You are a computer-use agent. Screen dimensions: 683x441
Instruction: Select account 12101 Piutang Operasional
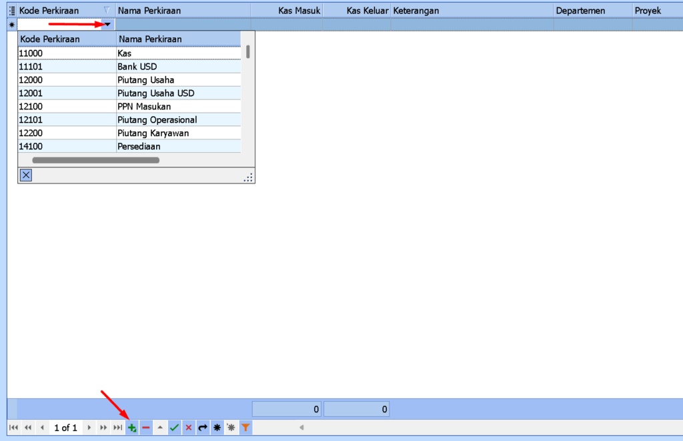(129, 120)
